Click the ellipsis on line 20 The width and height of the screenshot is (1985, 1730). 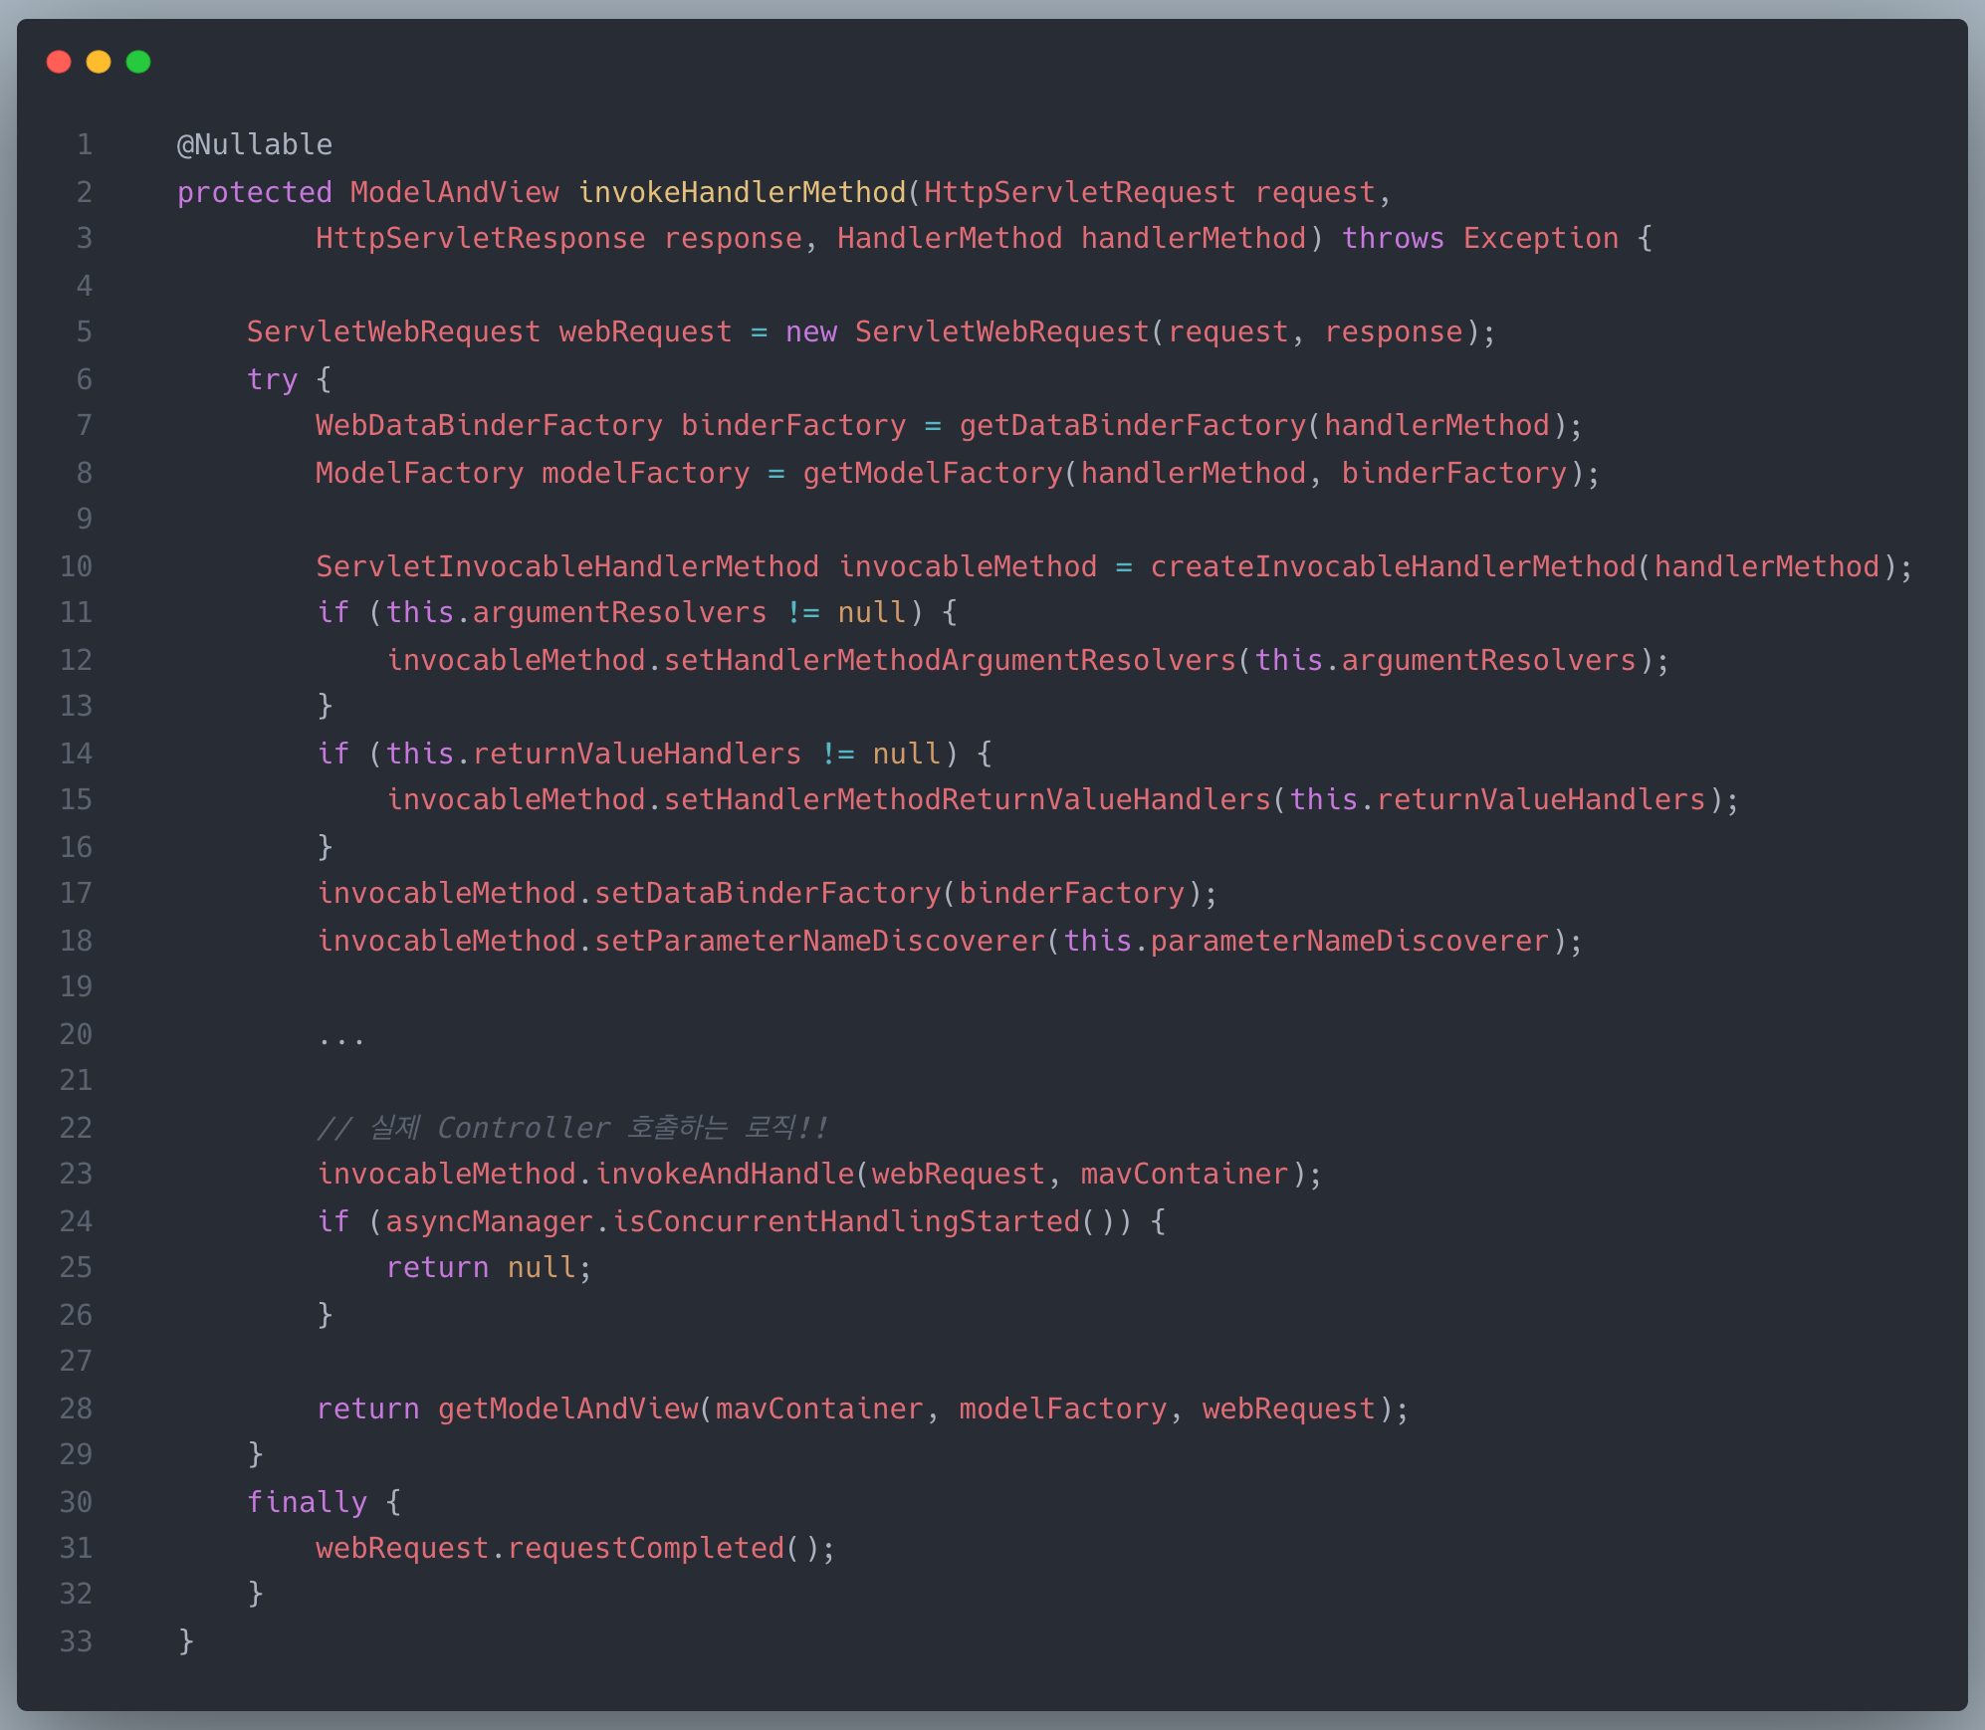coord(341,1035)
